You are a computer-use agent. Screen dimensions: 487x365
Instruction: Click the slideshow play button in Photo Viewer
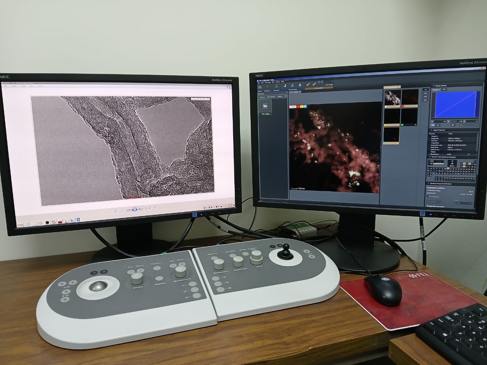[x=135, y=209]
